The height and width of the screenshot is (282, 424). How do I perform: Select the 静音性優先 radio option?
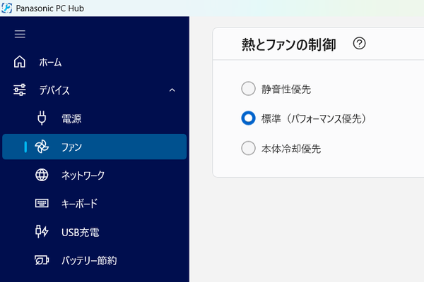tap(248, 89)
